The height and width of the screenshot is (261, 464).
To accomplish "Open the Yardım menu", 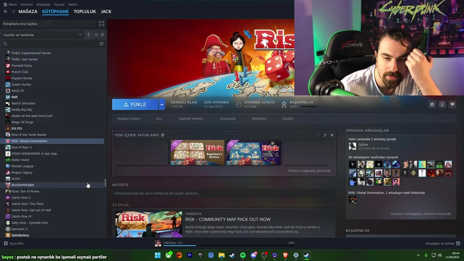I will [x=72, y=4].
